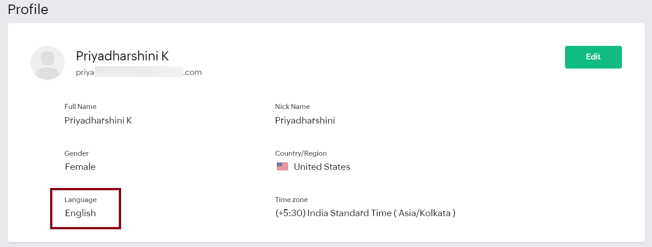Click the Full Name field label

(x=80, y=107)
